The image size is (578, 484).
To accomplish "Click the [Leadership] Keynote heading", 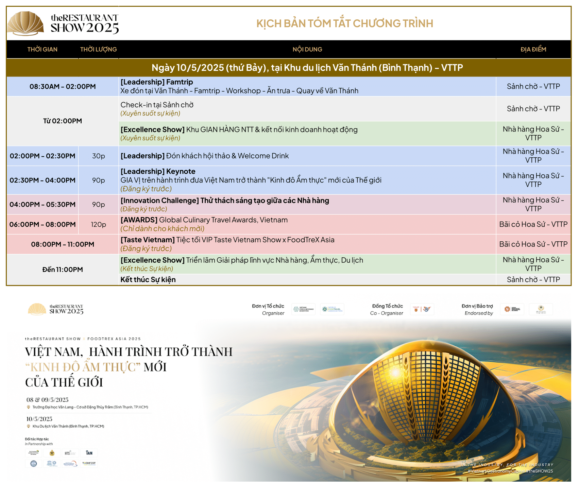I will pyautogui.click(x=158, y=171).
